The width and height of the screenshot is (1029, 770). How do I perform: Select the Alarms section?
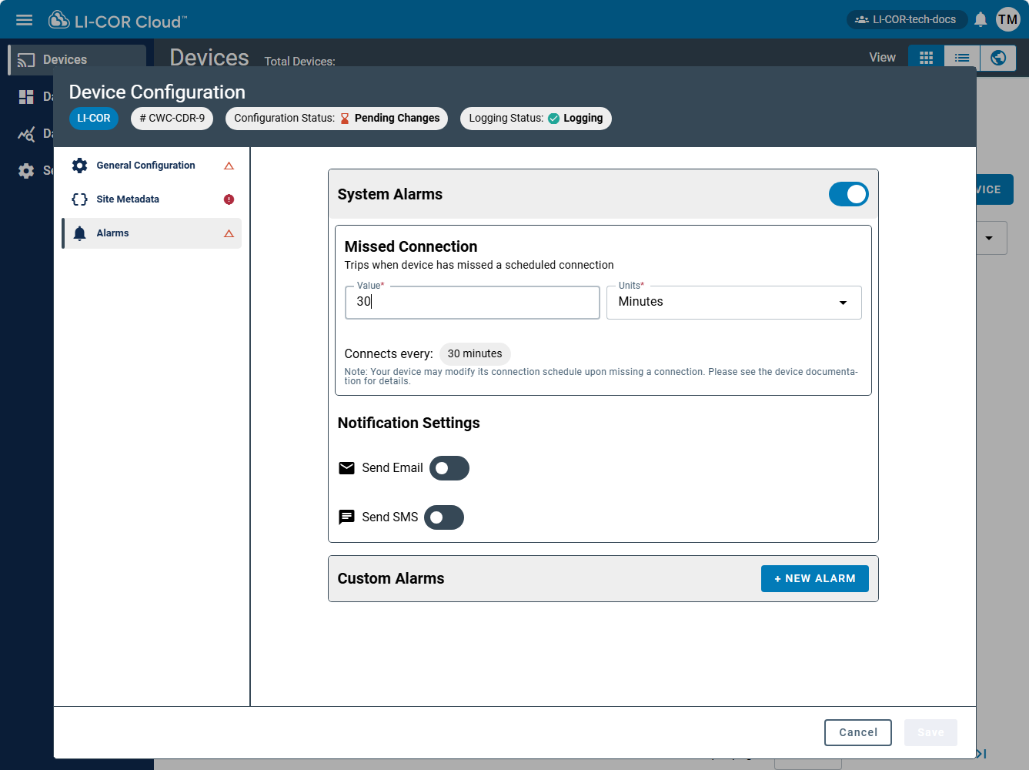pyautogui.click(x=112, y=233)
